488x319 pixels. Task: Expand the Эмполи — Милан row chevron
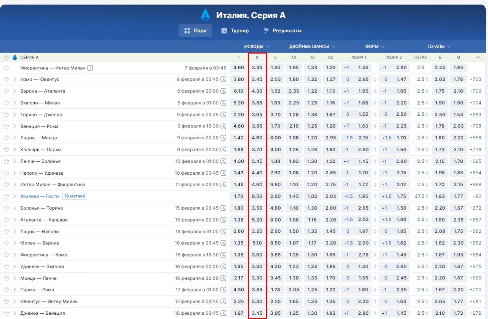(x=15, y=103)
